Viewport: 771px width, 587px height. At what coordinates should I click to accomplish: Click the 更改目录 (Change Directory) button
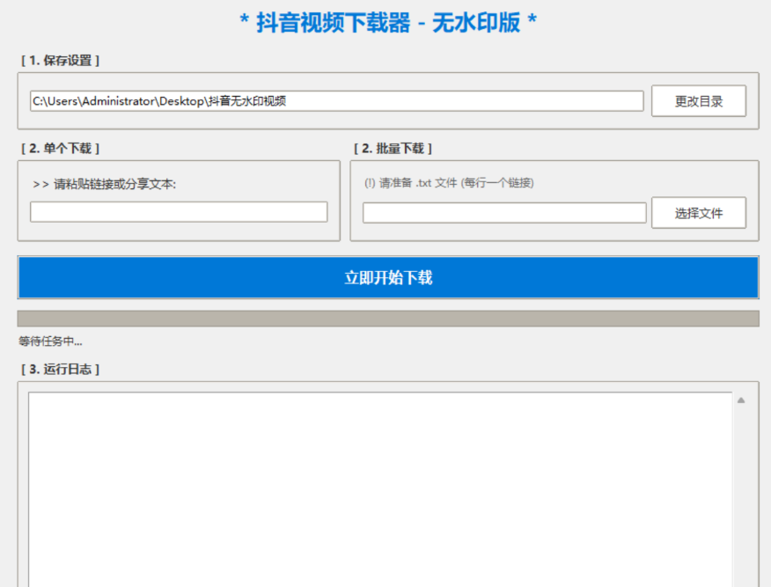point(699,100)
